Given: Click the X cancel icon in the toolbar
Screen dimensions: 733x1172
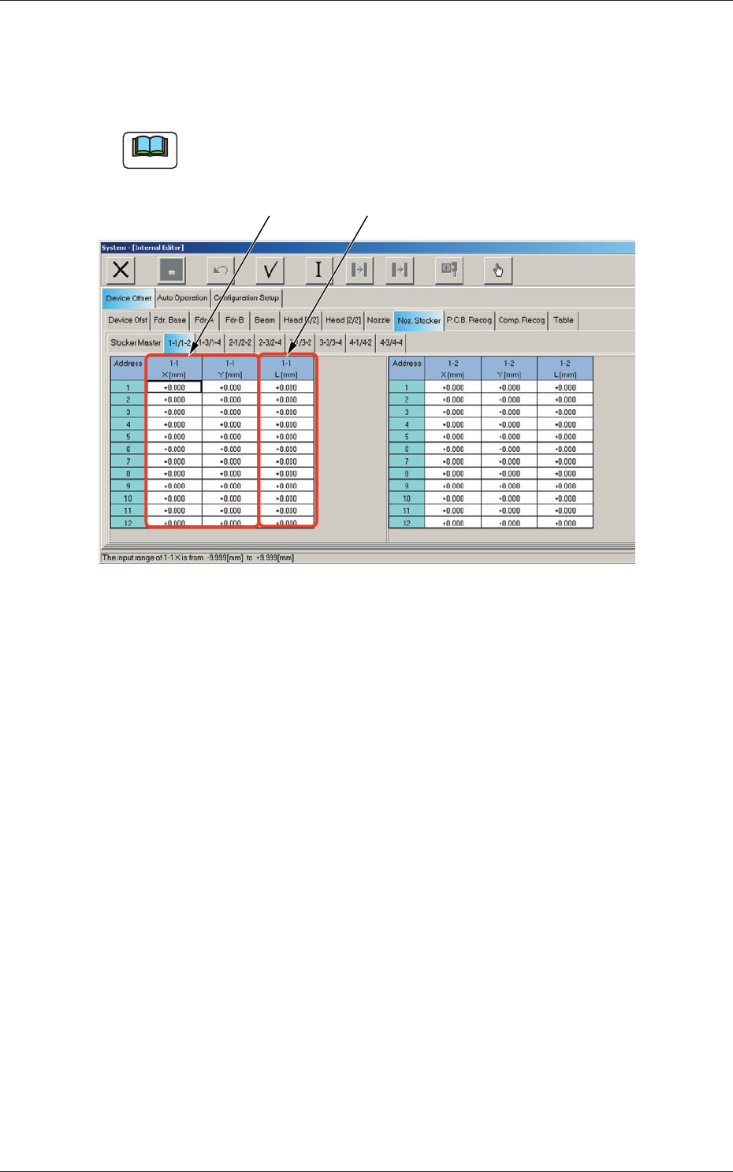Looking at the screenshot, I should click(121, 270).
